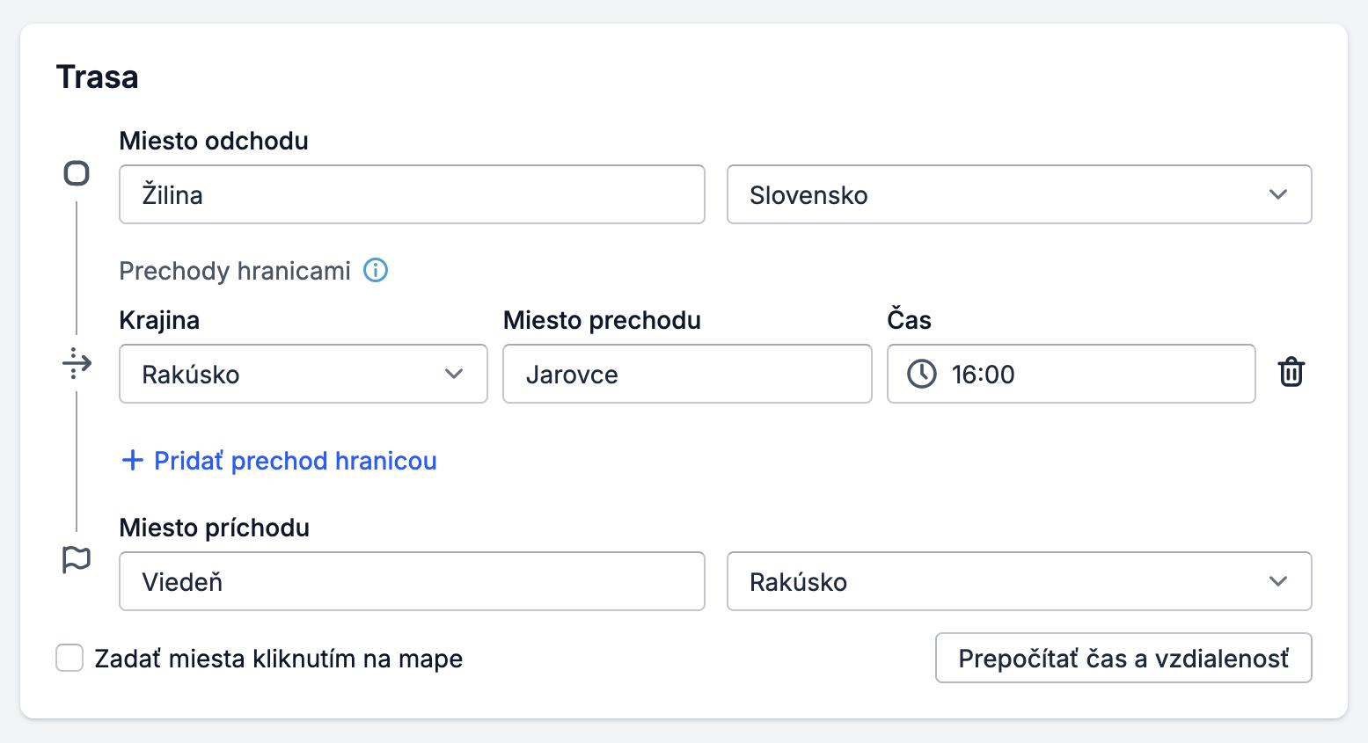Image resolution: width=1368 pixels, height=743 pixels.
Task: Click Pridať prechod hranicou
Action: [x=295, y=460]
